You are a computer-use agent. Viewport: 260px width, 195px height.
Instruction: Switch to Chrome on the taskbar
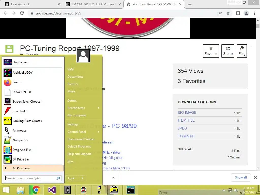click(x=36, y=190)
